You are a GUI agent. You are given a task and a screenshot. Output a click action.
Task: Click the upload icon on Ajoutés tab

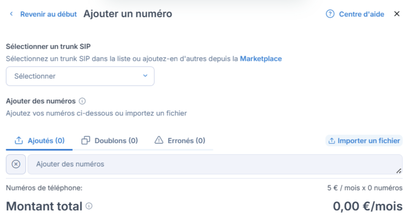click(x=19, y=141)
